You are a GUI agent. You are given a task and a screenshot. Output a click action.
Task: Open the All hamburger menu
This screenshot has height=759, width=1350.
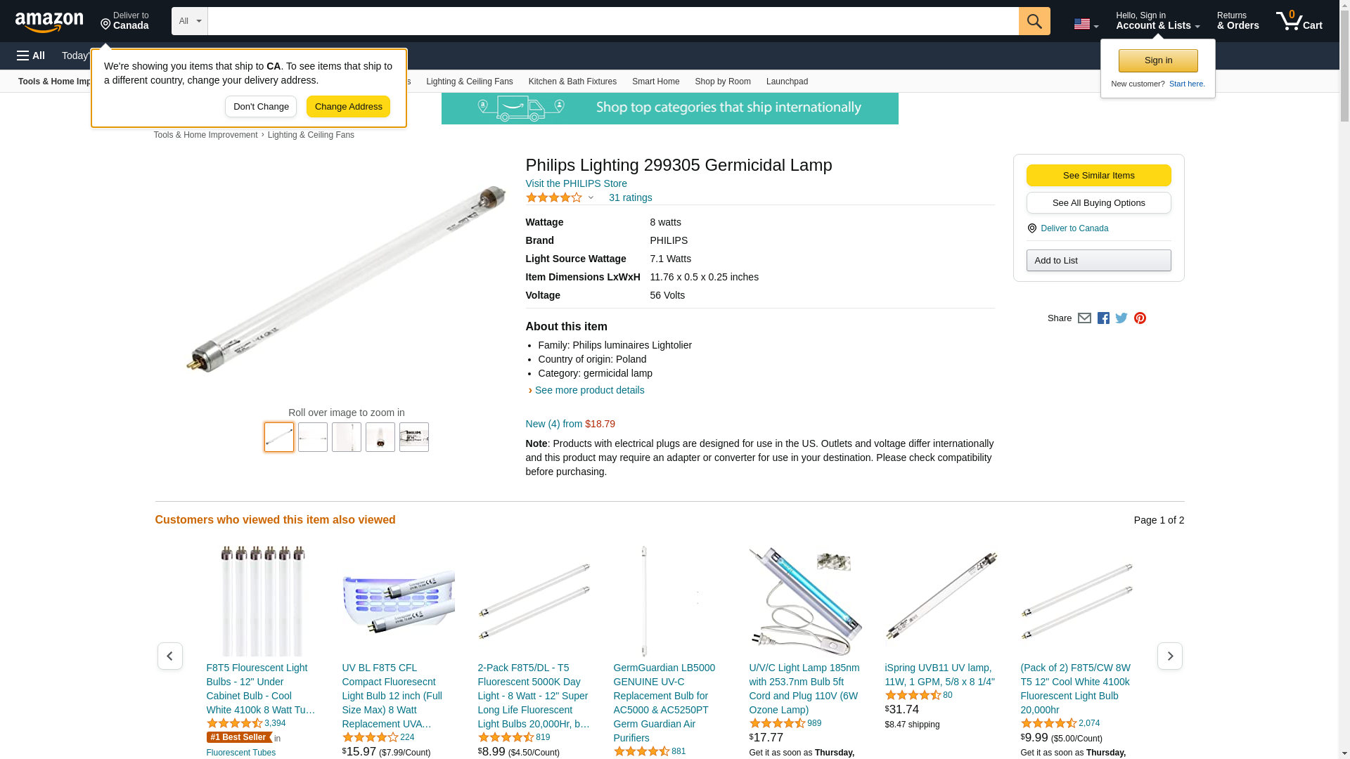point(31,56)
